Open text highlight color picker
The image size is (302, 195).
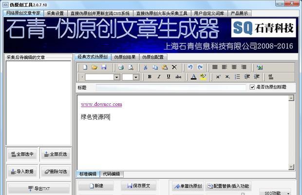coord(203,77)
